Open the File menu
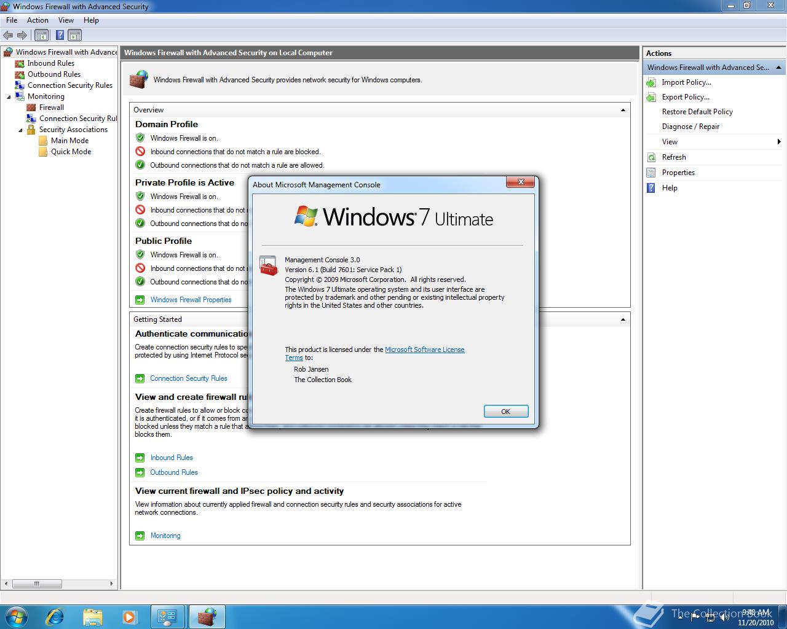 click(x=12, y=20)
